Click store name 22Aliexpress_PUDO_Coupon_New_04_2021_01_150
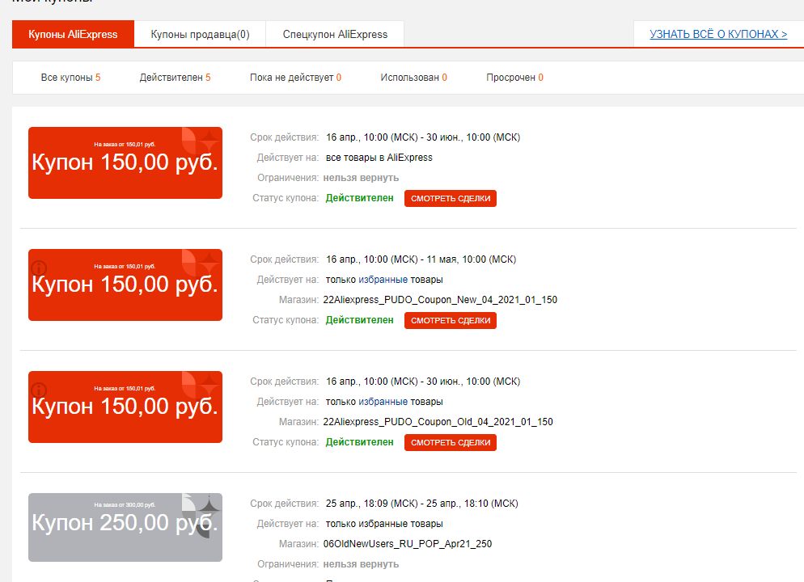The image size is (804, 582). (440, 300)
